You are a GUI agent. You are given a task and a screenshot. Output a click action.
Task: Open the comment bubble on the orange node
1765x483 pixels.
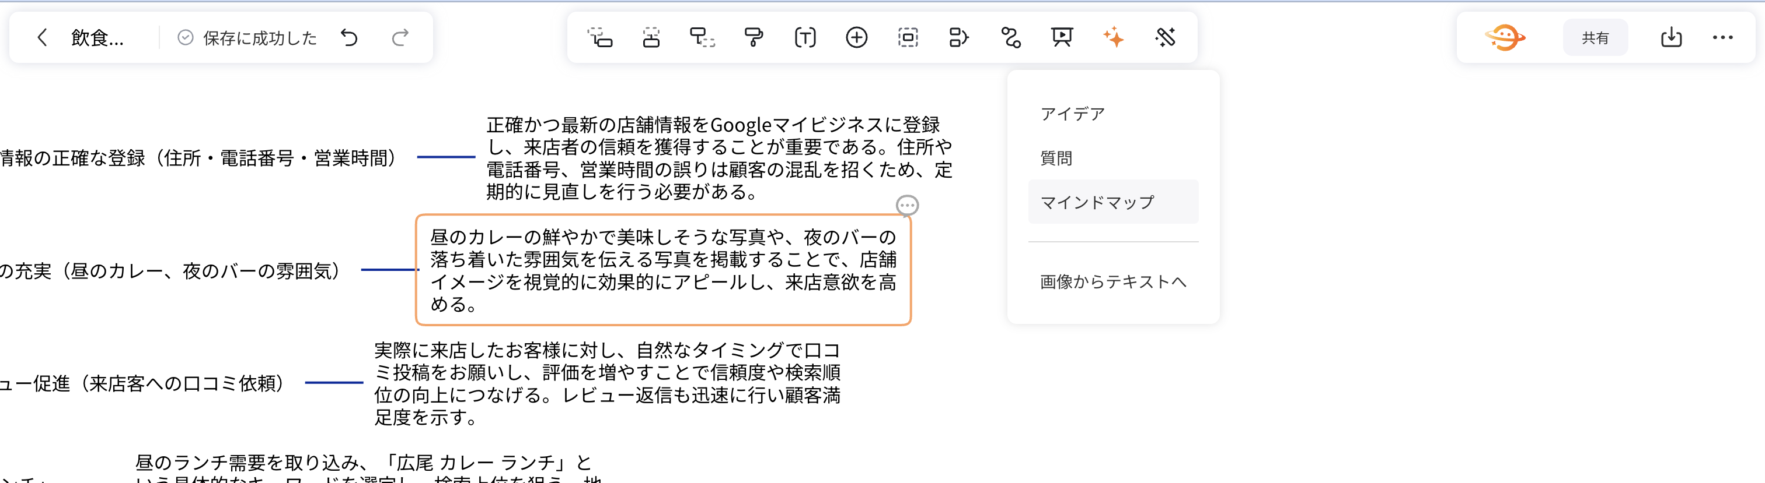point(908,206)
